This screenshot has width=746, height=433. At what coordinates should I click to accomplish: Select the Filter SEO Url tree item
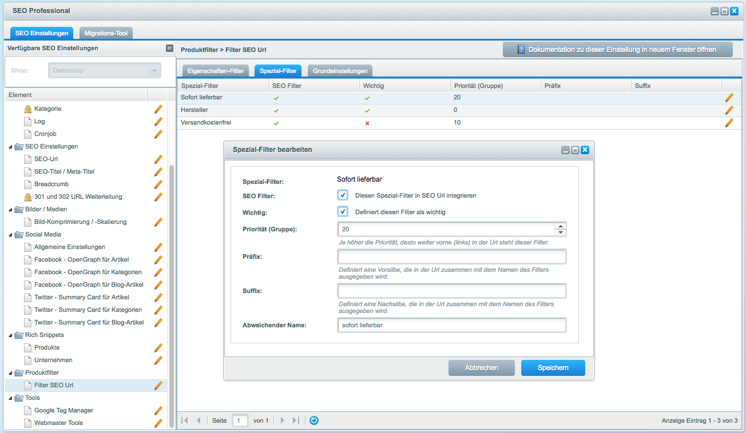54,385
